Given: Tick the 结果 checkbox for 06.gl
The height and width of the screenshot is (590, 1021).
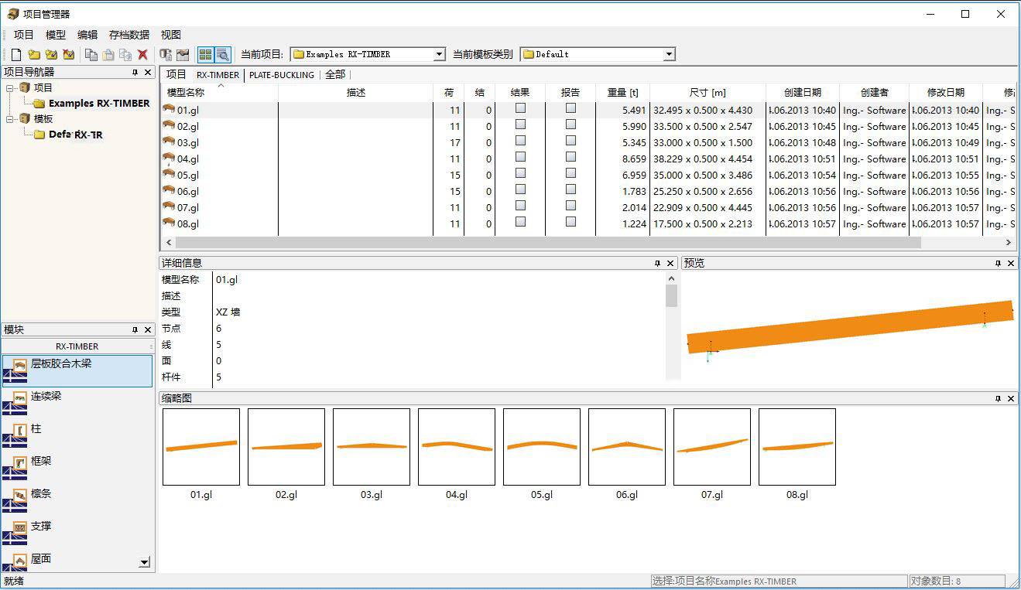Looking at the screenshot, I should [x=520, y=189].
